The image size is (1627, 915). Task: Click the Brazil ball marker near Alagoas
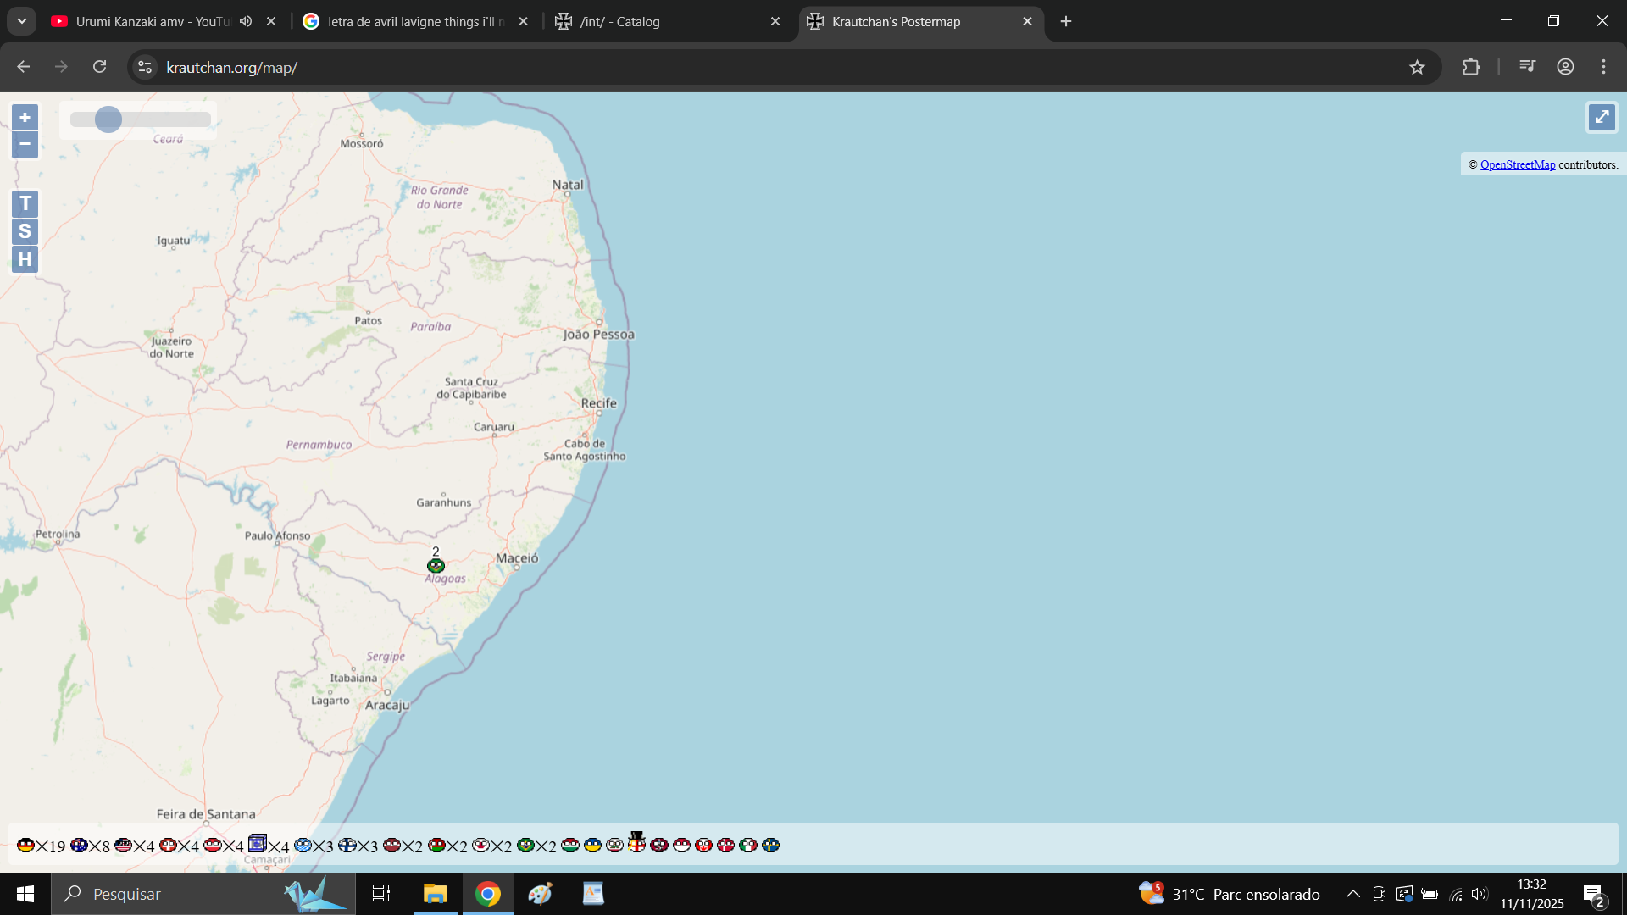click(436, 566)
